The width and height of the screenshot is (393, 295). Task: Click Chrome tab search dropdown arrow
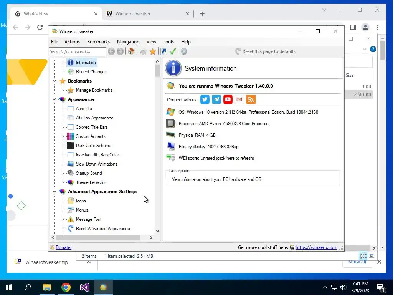(324, 10)
